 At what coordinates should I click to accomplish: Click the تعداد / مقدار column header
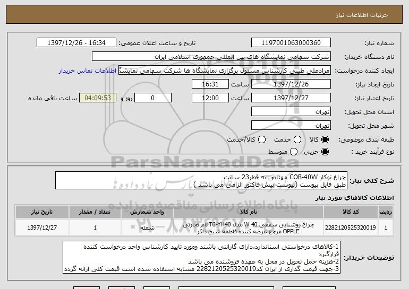click(95, 212)
